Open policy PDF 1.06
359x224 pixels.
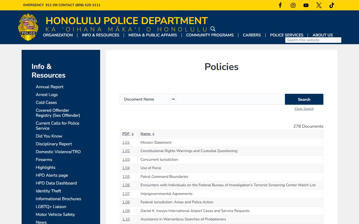point(126,185)
